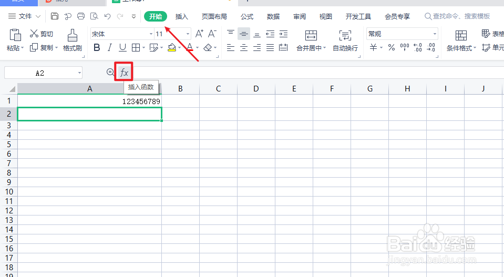The width and height of the screenshot is (504, 277).
Task: Switch to the 数据 Data tab
Action: pyautogui.click(x=273, y=16)
